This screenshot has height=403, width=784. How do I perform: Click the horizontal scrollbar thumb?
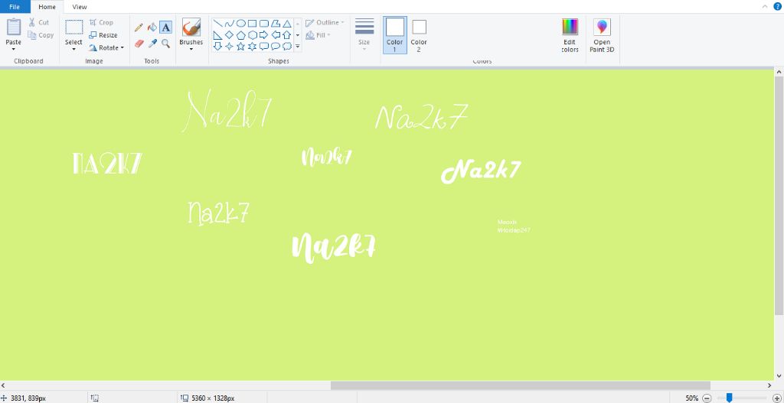click(521, 385)
